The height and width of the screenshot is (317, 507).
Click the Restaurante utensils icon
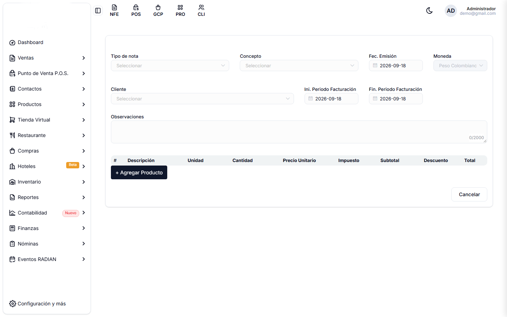tap(12, 135)
